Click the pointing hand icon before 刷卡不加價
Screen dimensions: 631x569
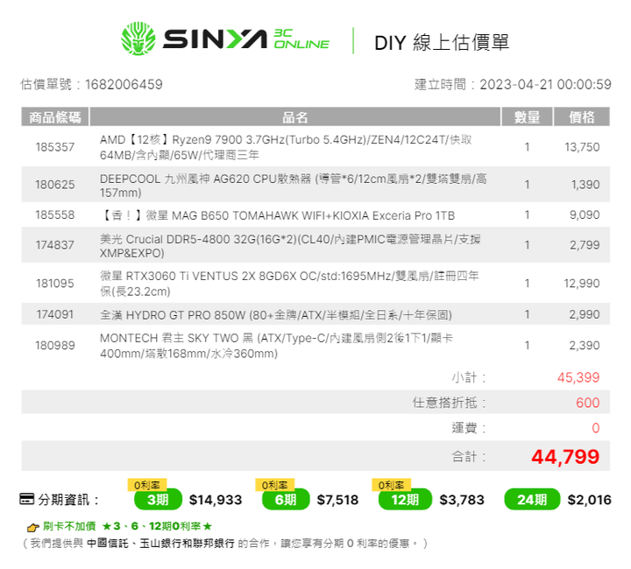(x=32, y=527)
